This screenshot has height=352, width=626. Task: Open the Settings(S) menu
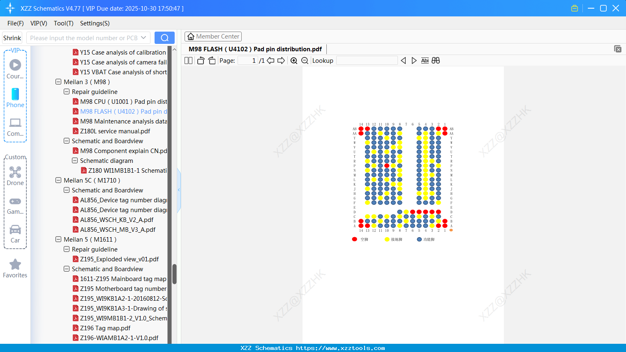95,23
